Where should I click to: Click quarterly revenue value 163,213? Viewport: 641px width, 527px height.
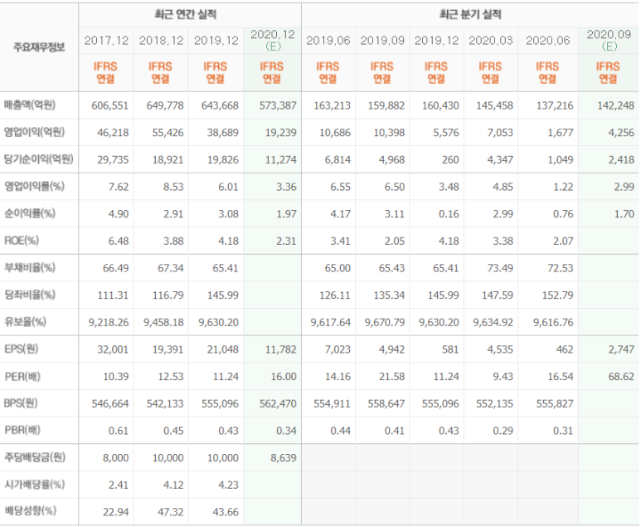point(332,105)
